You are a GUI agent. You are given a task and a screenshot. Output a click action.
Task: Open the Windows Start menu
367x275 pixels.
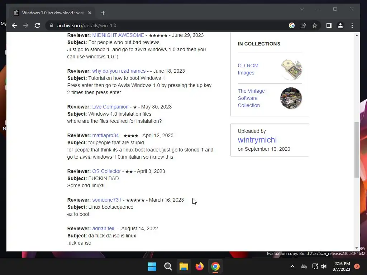152,266
